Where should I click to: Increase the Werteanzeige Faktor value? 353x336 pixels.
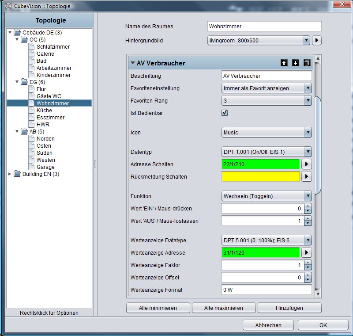pyautogui.click(x=308, y=263)
